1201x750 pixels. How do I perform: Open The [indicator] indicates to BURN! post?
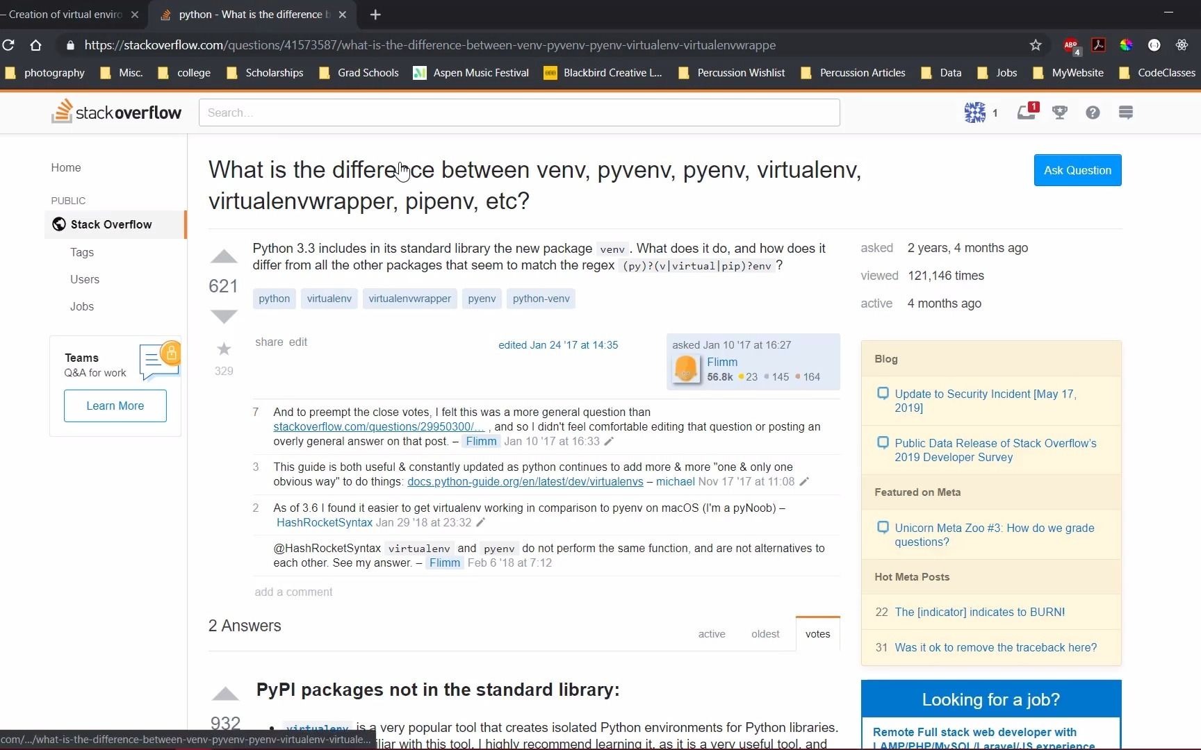(979, 612)
